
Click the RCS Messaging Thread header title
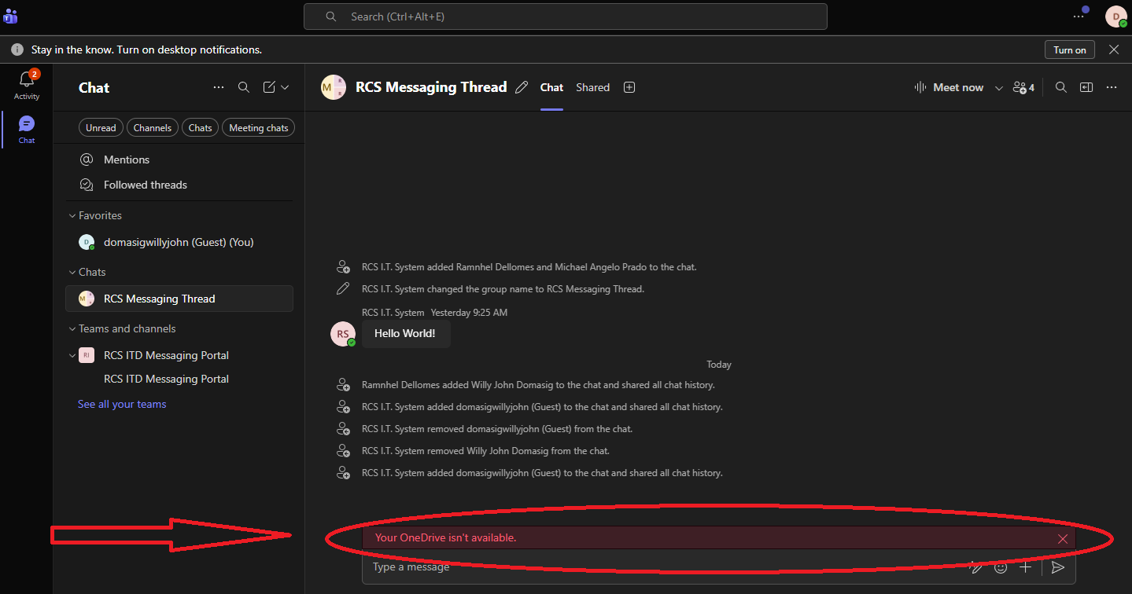coord(431,87)
